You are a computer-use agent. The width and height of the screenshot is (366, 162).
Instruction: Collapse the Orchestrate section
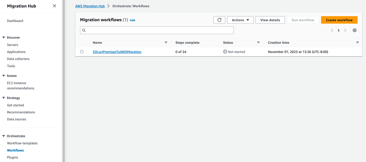pyautogui.click(x=4, y=136)
